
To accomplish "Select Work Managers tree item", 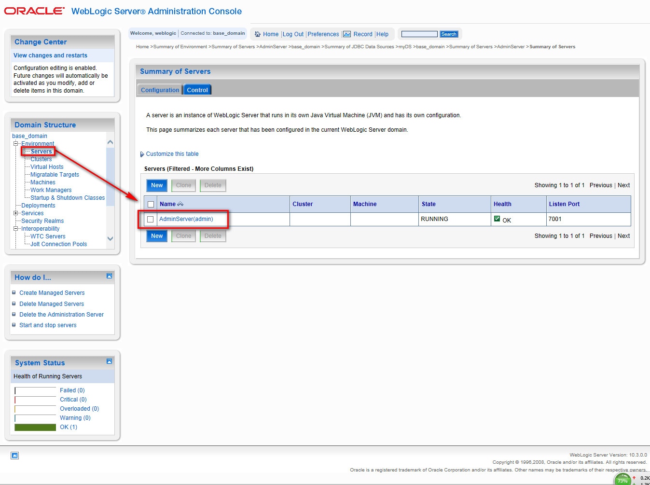I will [x=51, y=190].
